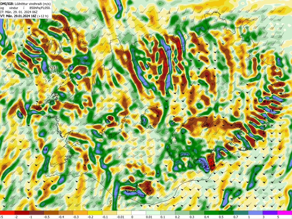Click the teal legend swatch for 0.7
This screenshot has width=292, height=219.
click(x=241, y=213)
